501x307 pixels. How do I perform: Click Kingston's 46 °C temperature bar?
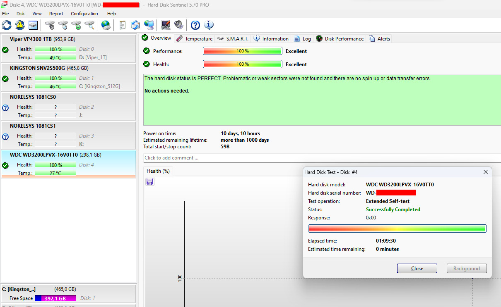pyautogui.click(x=55, y=86)
